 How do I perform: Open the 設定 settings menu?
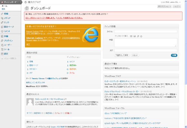click(x=6, y=54)
